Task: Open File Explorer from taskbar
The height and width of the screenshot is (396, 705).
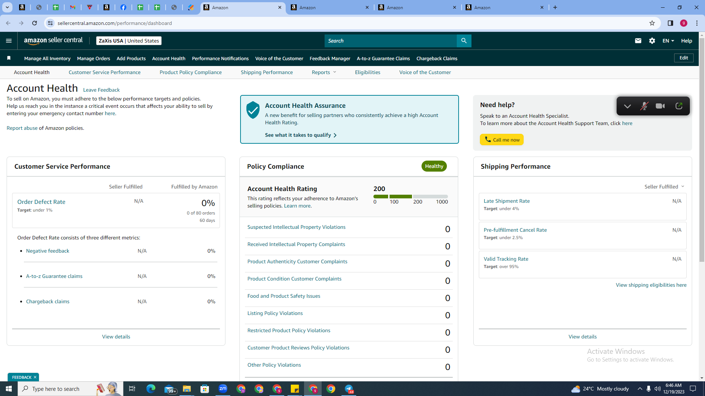Action: tap(187, 389)
